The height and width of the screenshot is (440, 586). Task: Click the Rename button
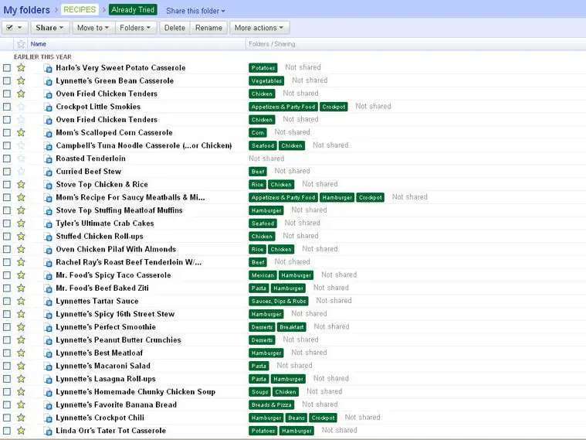click(x=208, y=28)
